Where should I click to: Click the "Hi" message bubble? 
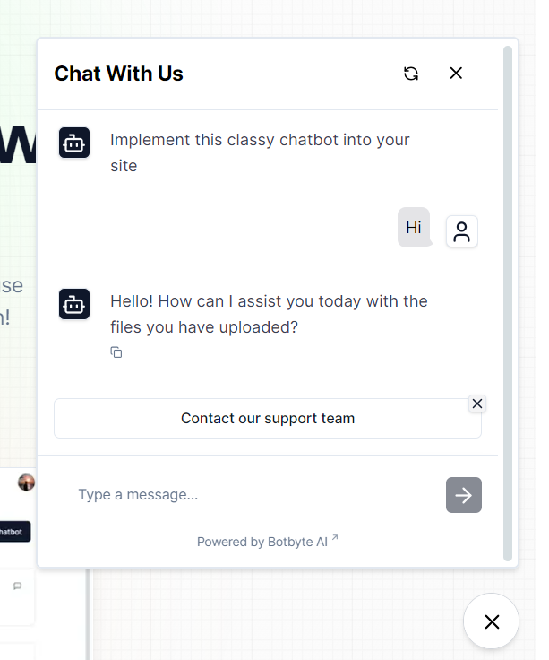[413, 228]
